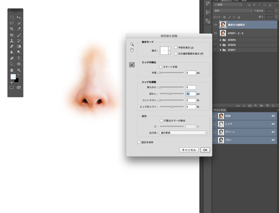Click the zoom magnifier in Refine Edge dialog
The image size is (279, 213).
pos(132,44)
